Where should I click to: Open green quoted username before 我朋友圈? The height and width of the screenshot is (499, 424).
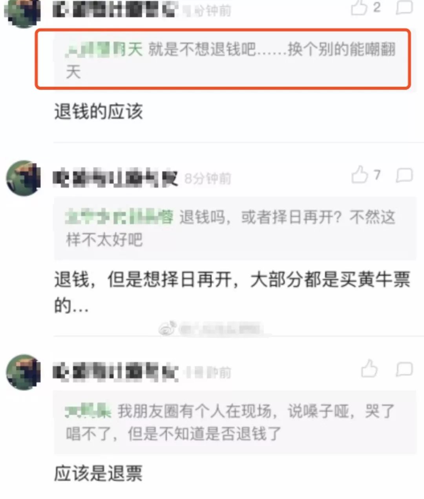tap(89, 411)
